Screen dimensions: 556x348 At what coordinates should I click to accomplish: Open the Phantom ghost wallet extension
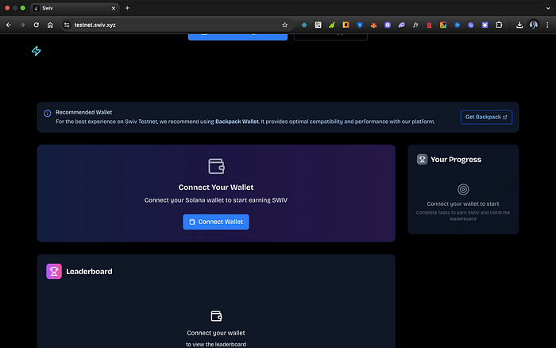pyautogui.click(x=401, y=25)
